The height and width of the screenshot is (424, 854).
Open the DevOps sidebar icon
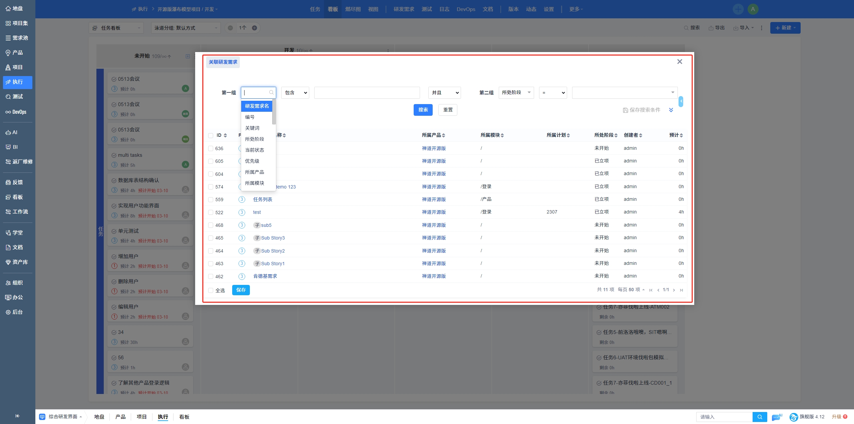(8, 112)
